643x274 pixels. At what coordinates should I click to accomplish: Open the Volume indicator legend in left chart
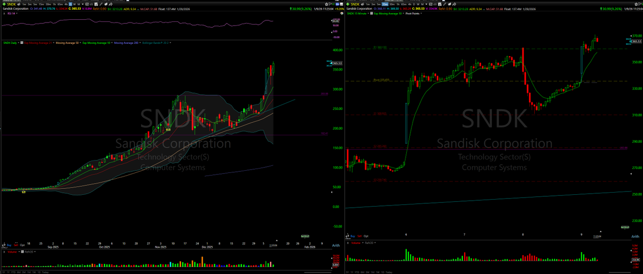(x=12, y=252)
